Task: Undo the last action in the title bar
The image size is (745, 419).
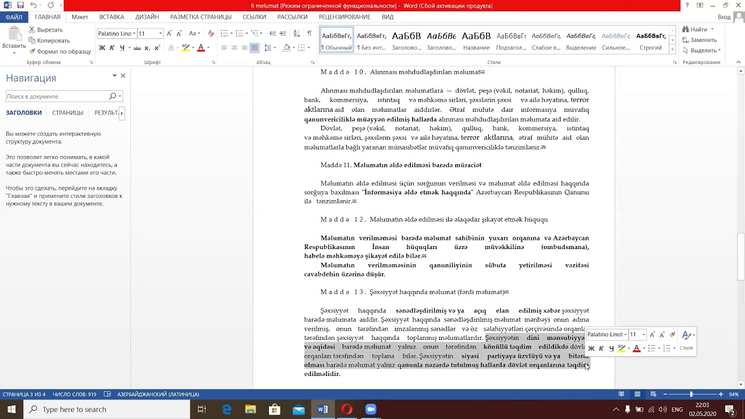Action: (x=33, y=5)
